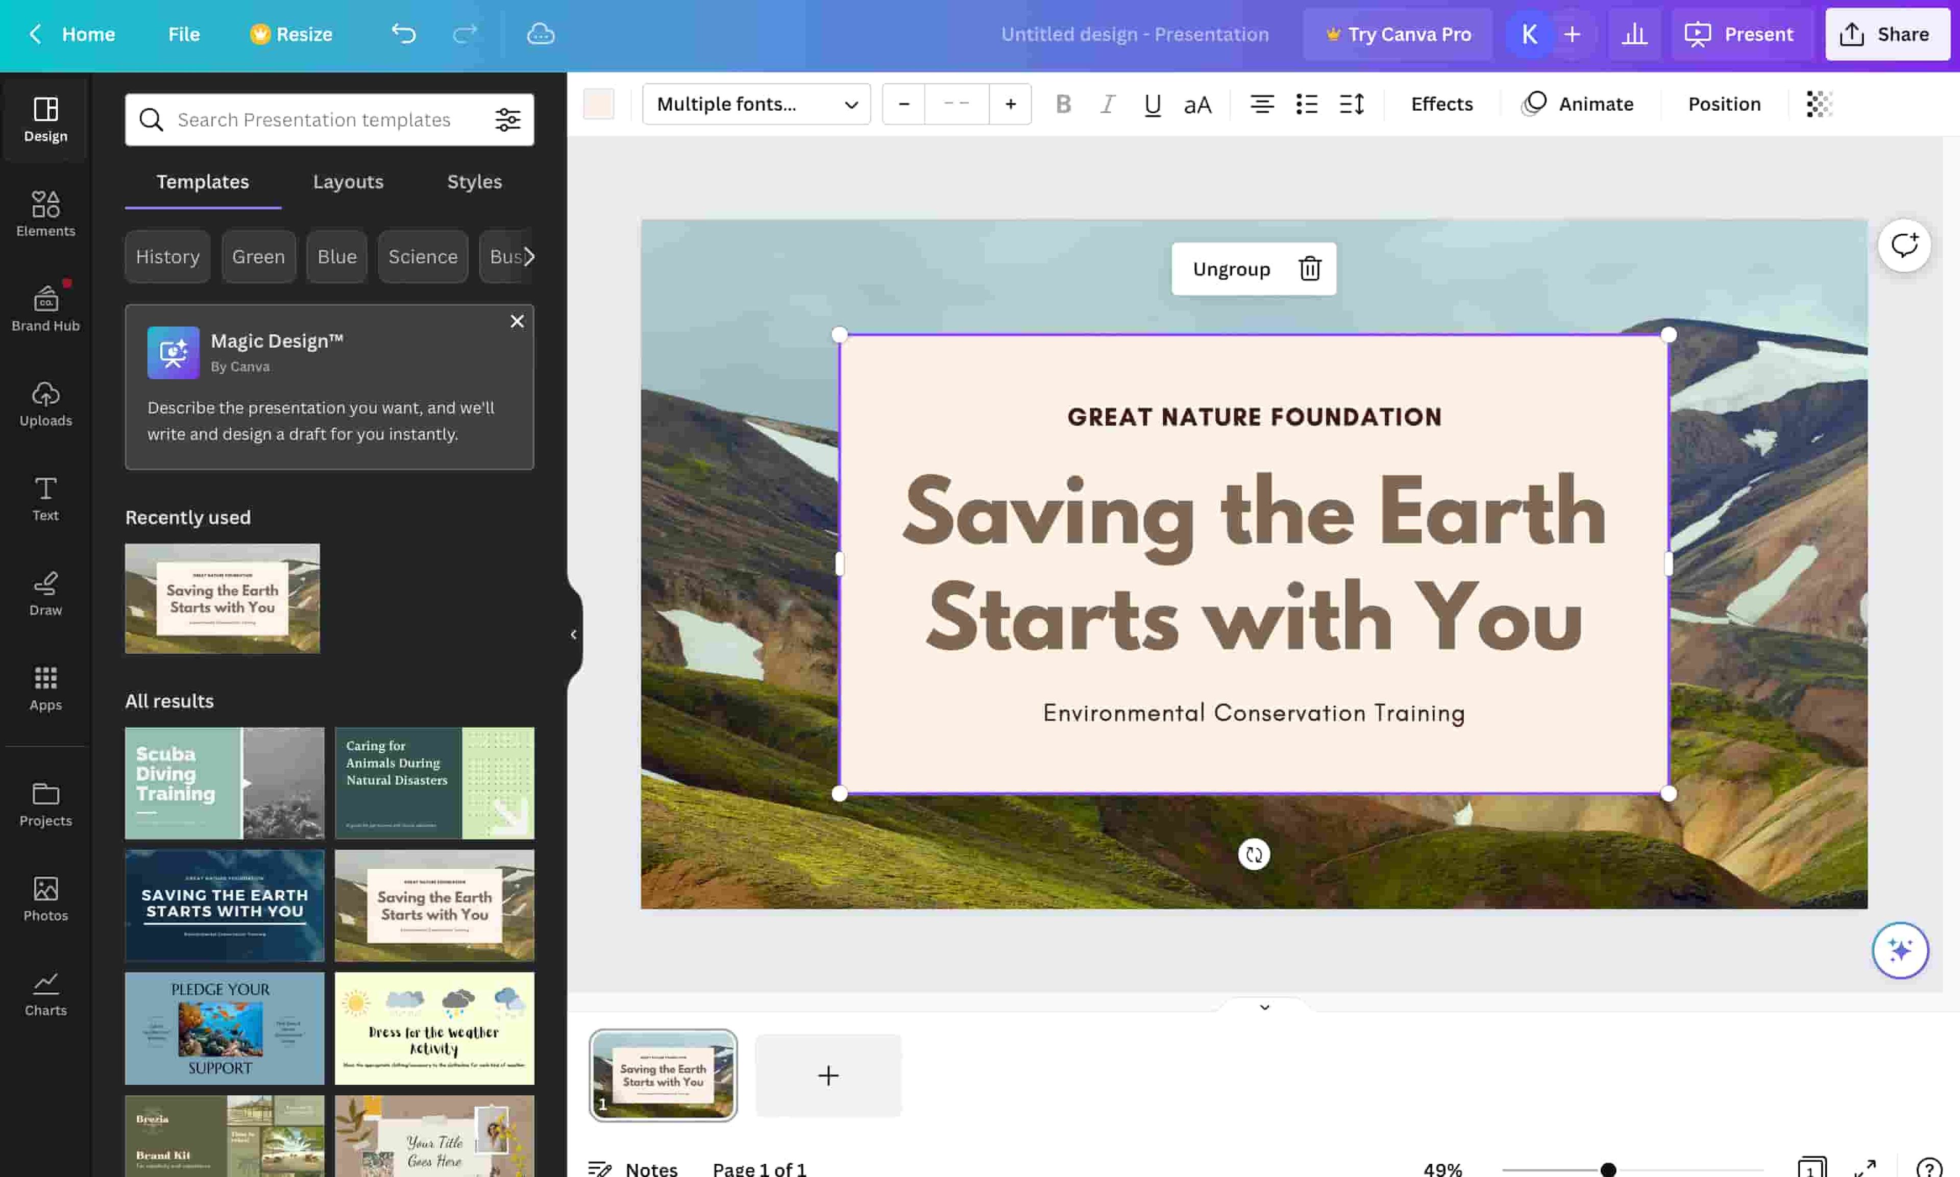Open the text color swatch

[599, 104]
